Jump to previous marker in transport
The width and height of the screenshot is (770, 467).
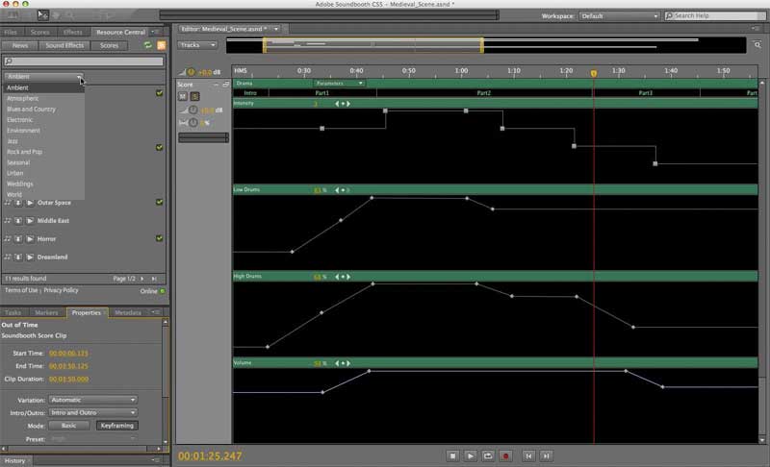[528, 455]
